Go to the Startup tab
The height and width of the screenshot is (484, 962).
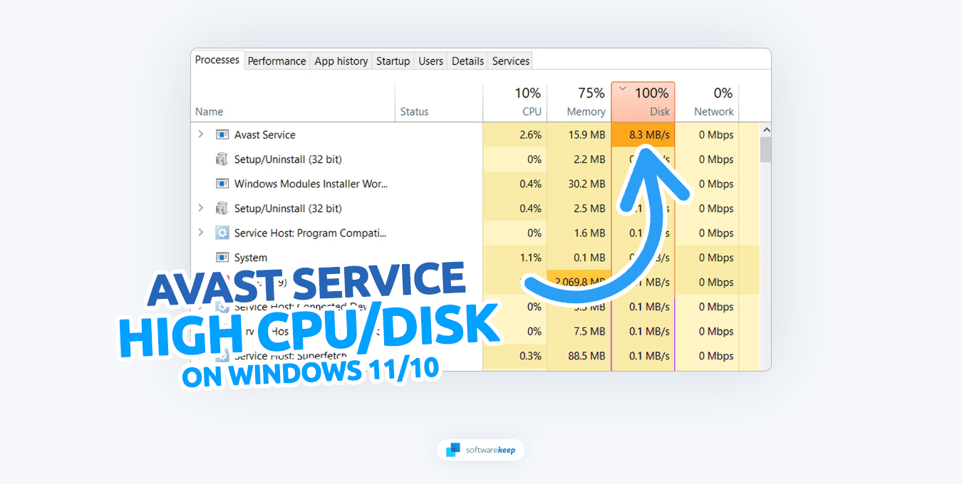(x=393, y=61)
